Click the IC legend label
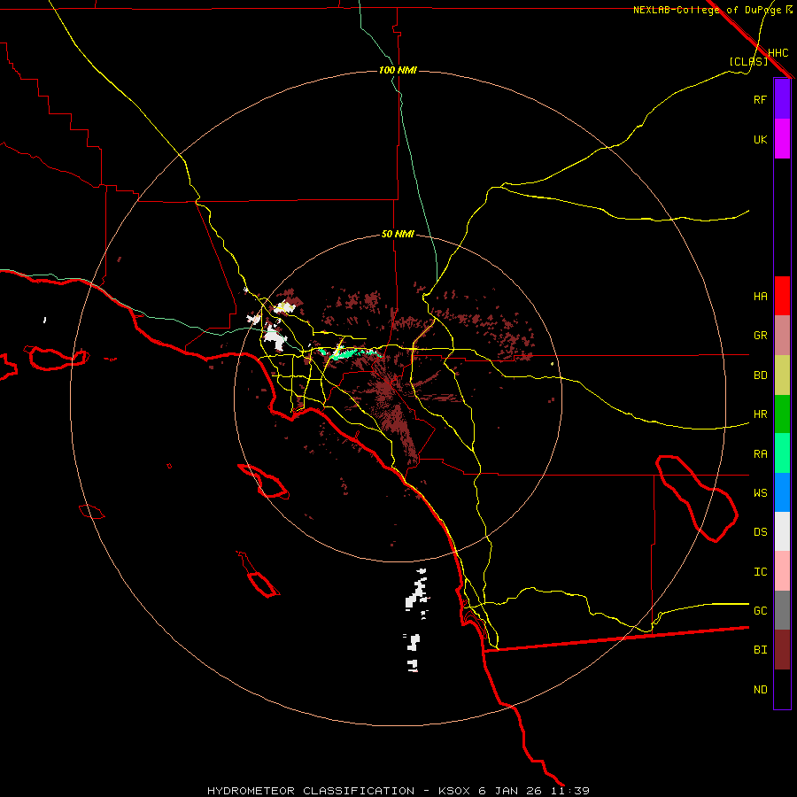Screen dimensions: 797x797 pyautogui.click(x=760, y=572)
